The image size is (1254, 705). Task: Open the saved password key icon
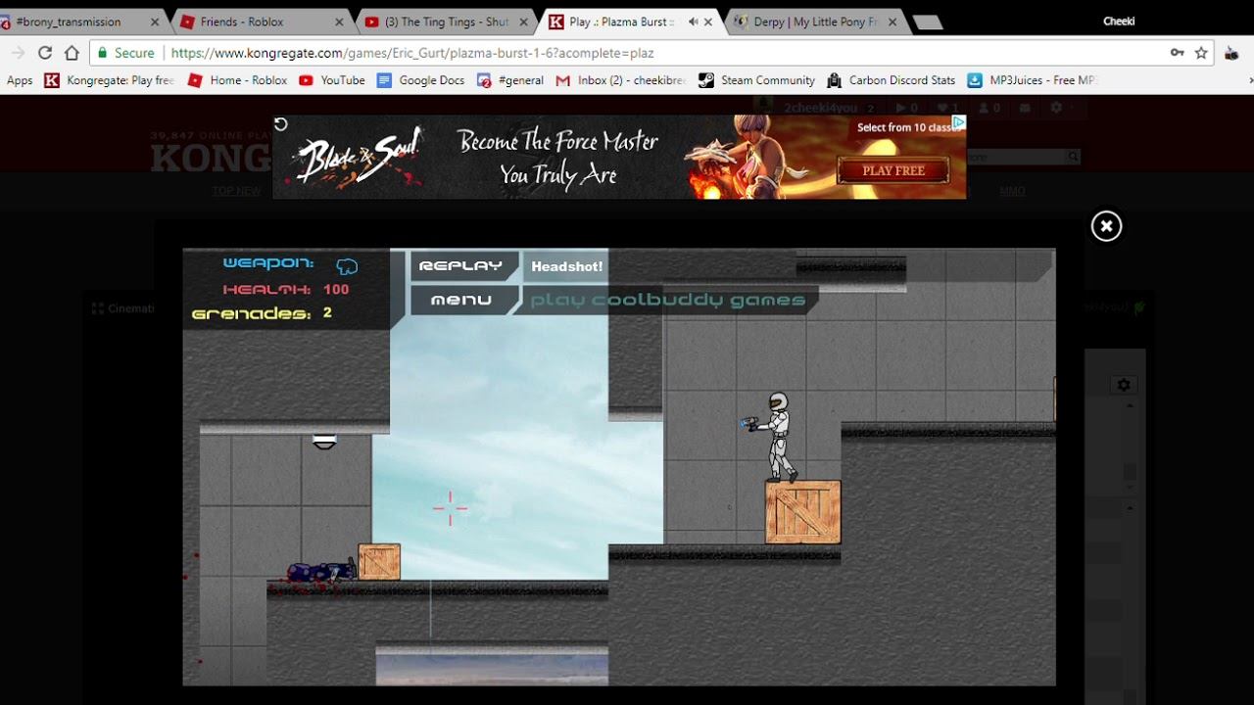tap(1178, 53)
